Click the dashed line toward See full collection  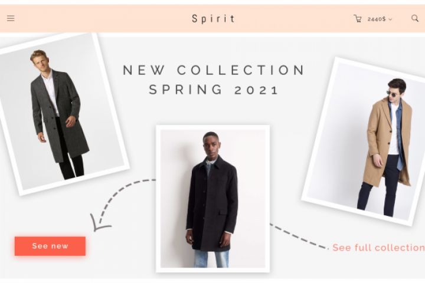pos(299,236)
